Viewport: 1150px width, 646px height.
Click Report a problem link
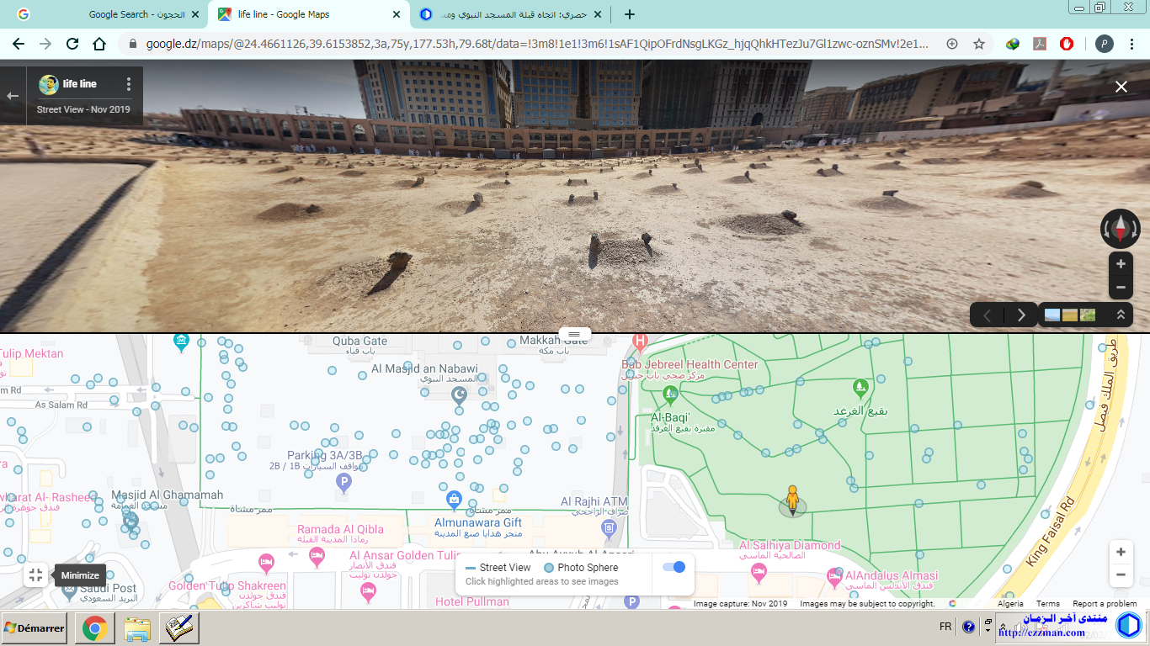tap(1105, 604)
